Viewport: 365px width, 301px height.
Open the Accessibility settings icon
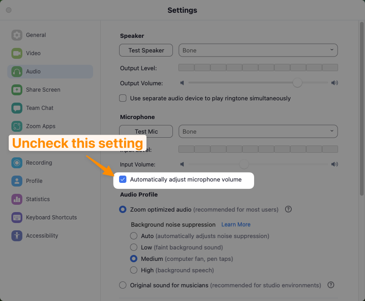17,236
